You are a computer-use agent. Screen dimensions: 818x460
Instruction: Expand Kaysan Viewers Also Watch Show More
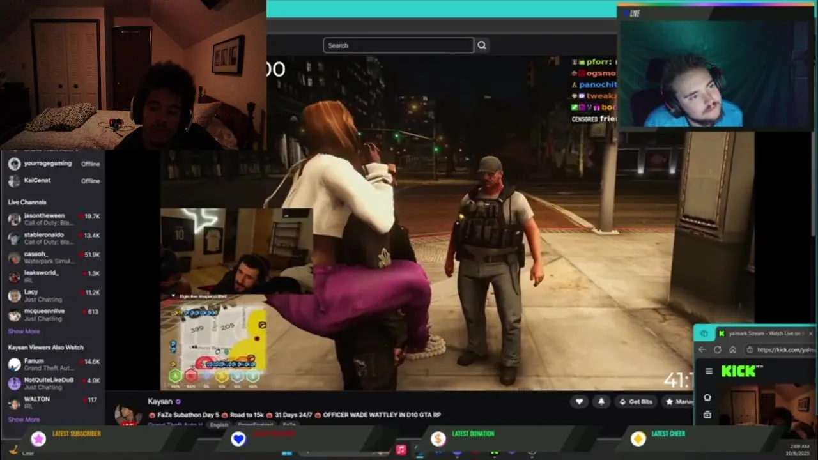tap(24, 420)
